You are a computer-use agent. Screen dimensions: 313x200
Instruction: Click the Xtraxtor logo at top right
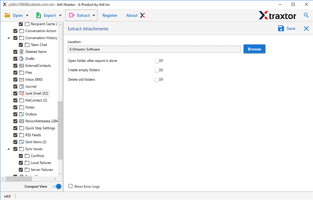[x=277, y=15]
